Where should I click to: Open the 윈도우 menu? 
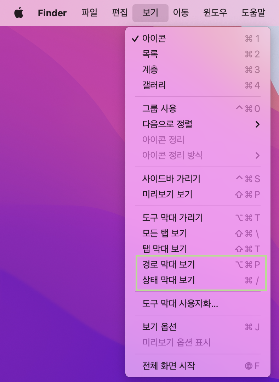click(215, 13)
